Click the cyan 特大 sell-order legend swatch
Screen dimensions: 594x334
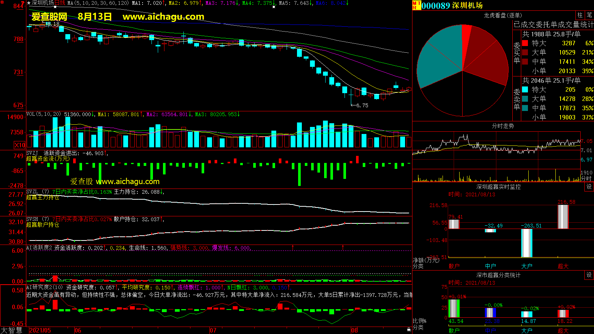tap(525, 90)
